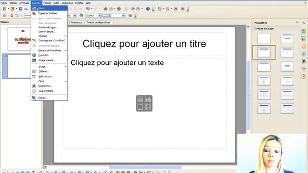The width and height of the screenshot is (308, 173).
Task: Click 'Cliquez pour ajouter un texte' placeholder
Action: pyautogui.click(x=117, y=63)
